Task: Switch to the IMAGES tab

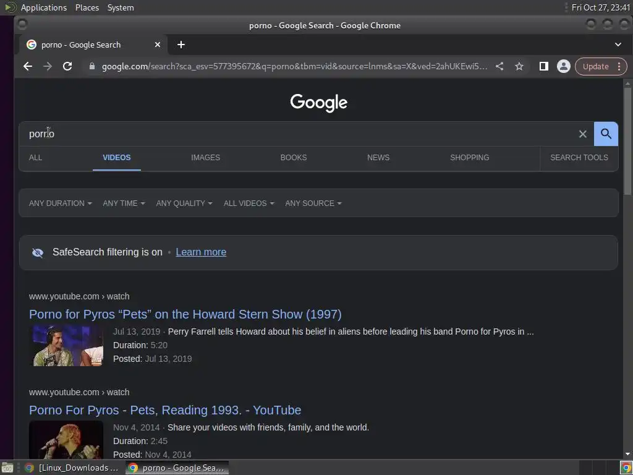Action: (205, 158)
